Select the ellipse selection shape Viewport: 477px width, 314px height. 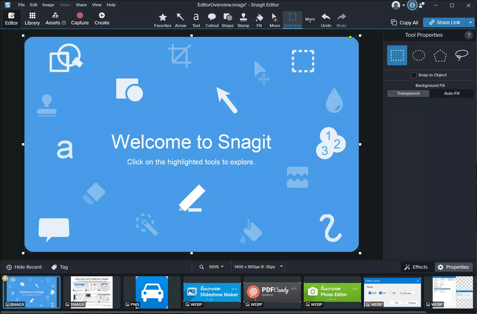pos(418,55)
